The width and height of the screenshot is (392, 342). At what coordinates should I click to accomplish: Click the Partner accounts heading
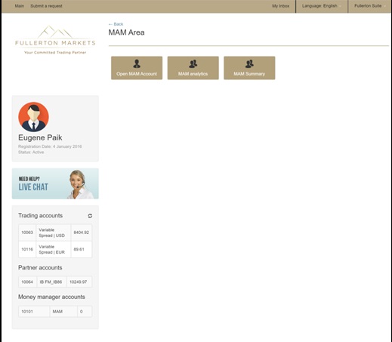[x=40, y=267]
